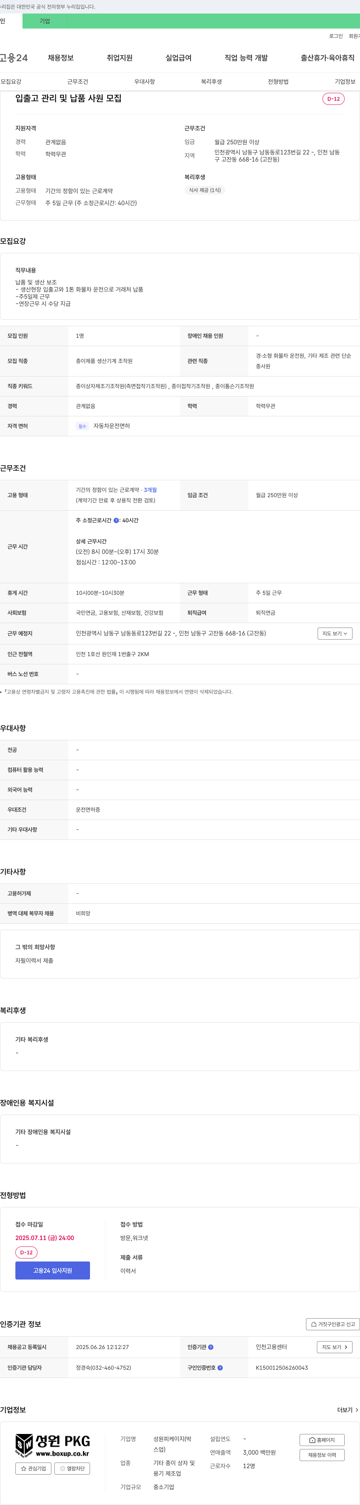
Task: Click the 성원피케이지(박스업) company name
Action: coord(172,1444)
